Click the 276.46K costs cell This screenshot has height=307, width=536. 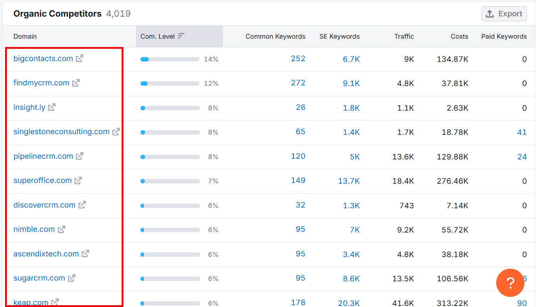452,181
